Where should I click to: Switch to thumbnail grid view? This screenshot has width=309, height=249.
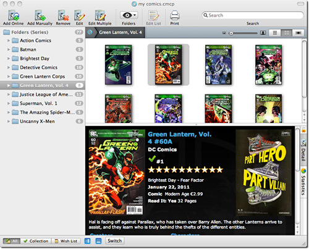286,33
